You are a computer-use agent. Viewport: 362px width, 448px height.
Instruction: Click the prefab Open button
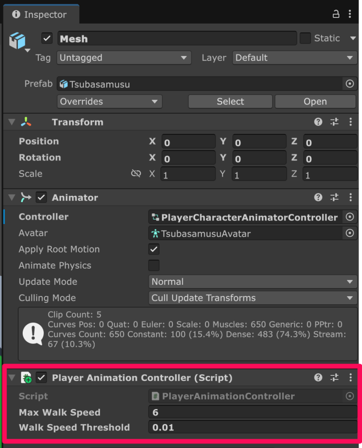tap(315, 101)
